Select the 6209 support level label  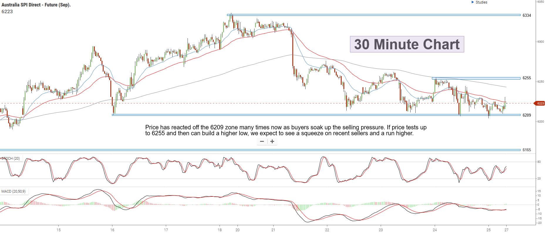point(527,115)
